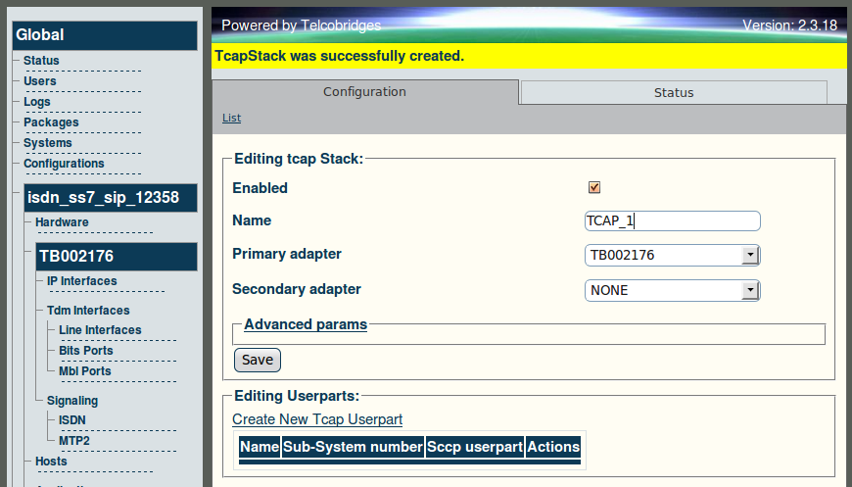Open IP Interfaces under TB002176

tap(81, 281)
